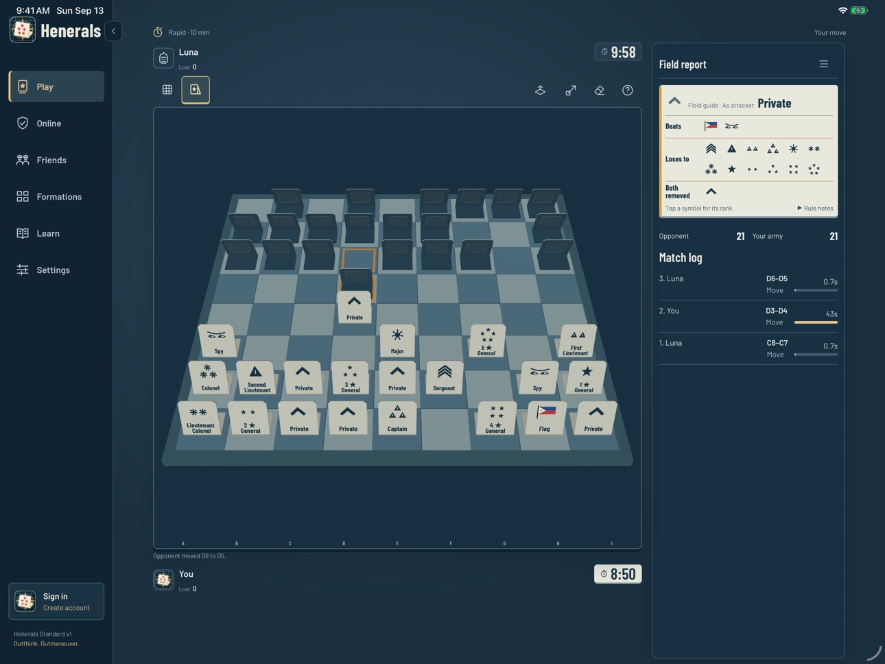The height and width of the screenshot is (664, 885).
Task: Select the 3D piece board view
Action: (x=196, y=90)
